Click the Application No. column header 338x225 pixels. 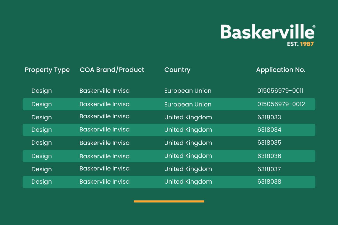pos(280,70)
